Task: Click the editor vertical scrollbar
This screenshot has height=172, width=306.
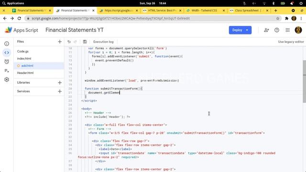Action: [304, 81]
